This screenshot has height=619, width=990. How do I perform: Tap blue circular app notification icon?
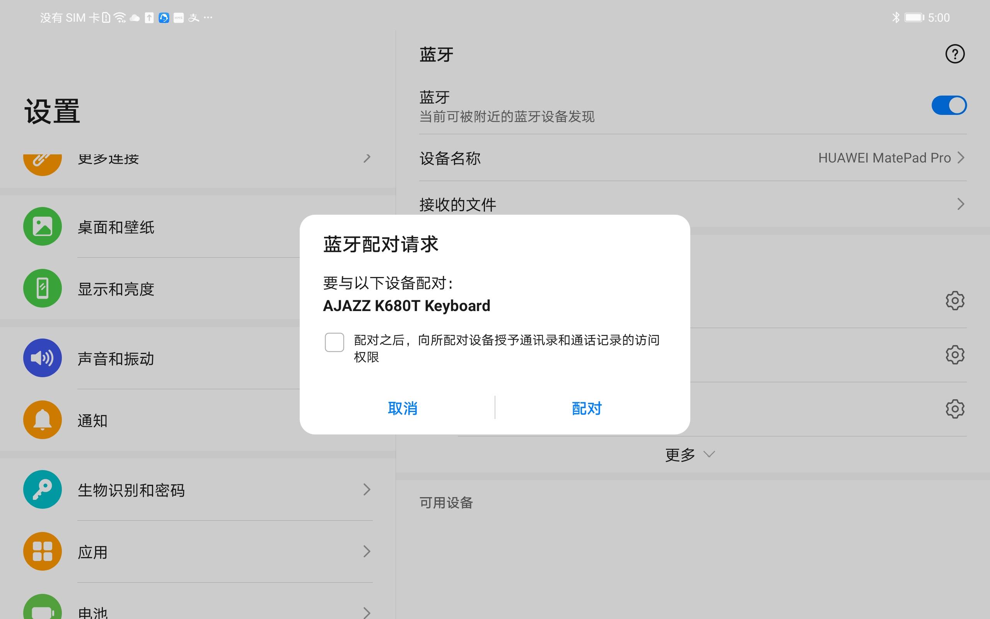tap(164, 18)
